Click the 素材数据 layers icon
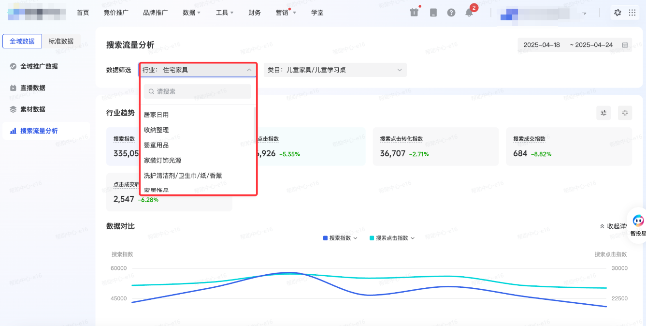 13,109
